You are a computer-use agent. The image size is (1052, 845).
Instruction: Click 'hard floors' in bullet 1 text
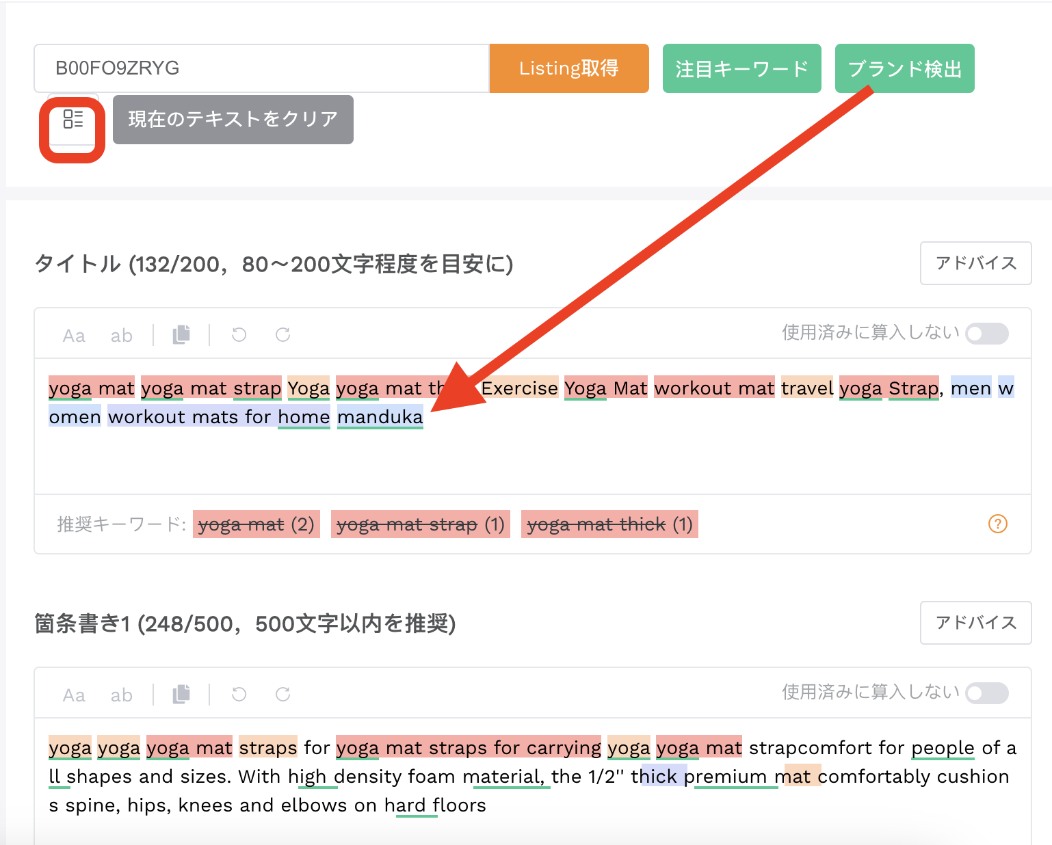435,805
